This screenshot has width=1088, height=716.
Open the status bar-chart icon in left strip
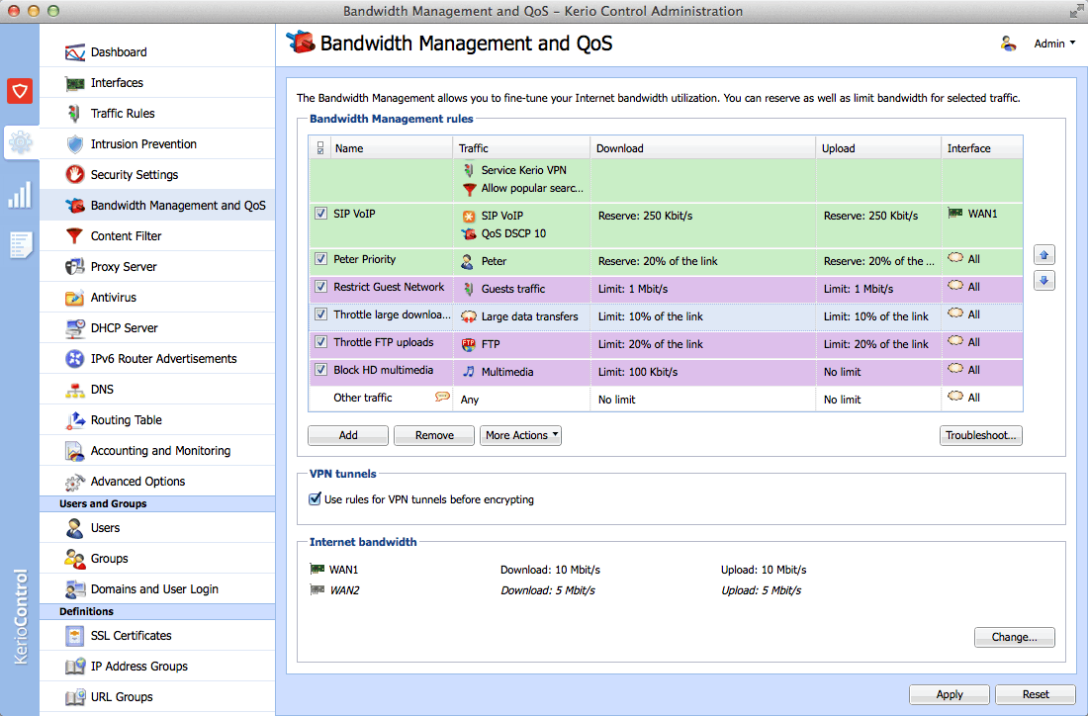coord(20,195)
